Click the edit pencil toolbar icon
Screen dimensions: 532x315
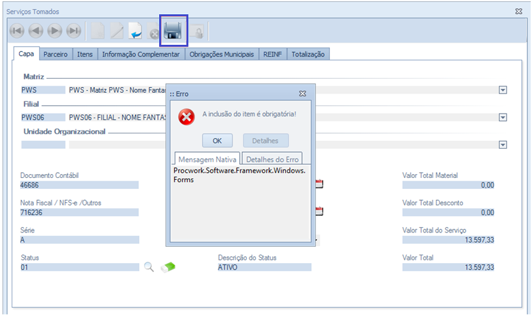pos(117,31)
